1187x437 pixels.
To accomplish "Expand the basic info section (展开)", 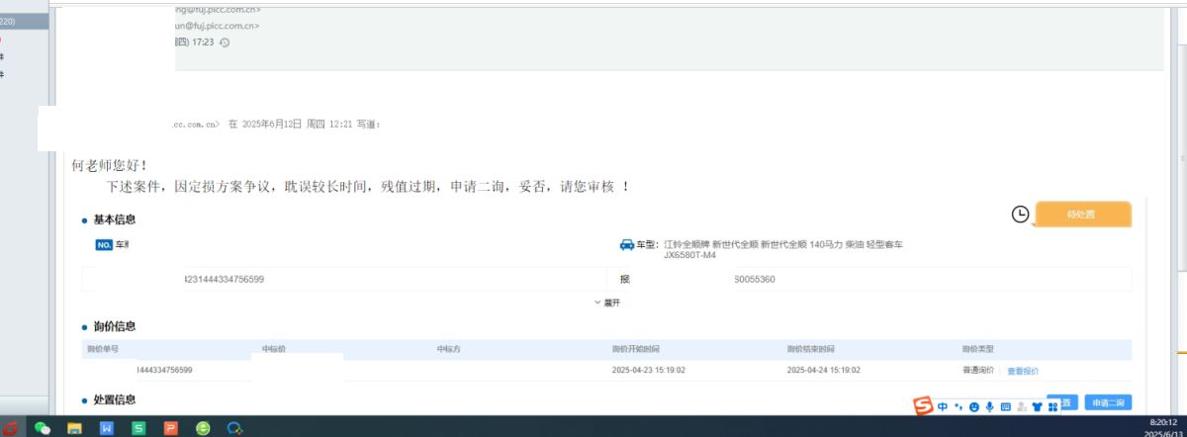I will (607, 303).
